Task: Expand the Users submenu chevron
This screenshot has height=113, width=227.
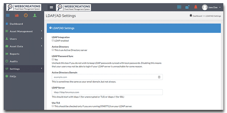Action: (x=41, y=38)
